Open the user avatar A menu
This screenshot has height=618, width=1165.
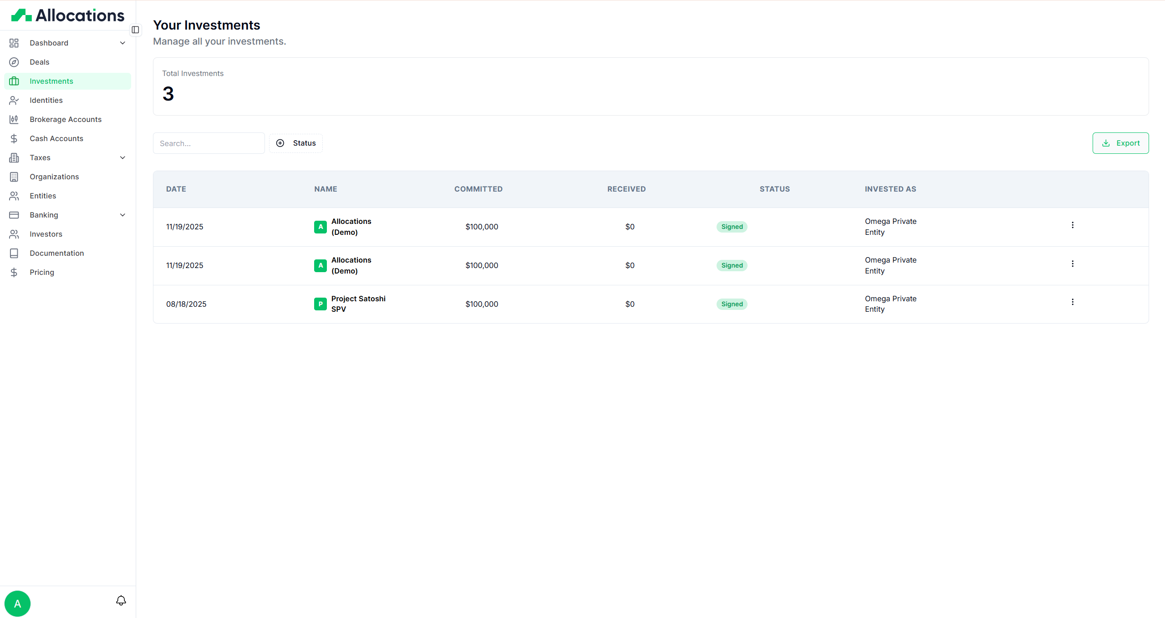pos(17,603)
